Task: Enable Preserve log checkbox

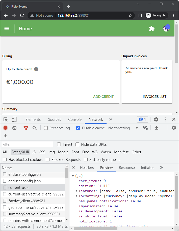Action: (x=46, y=128)
